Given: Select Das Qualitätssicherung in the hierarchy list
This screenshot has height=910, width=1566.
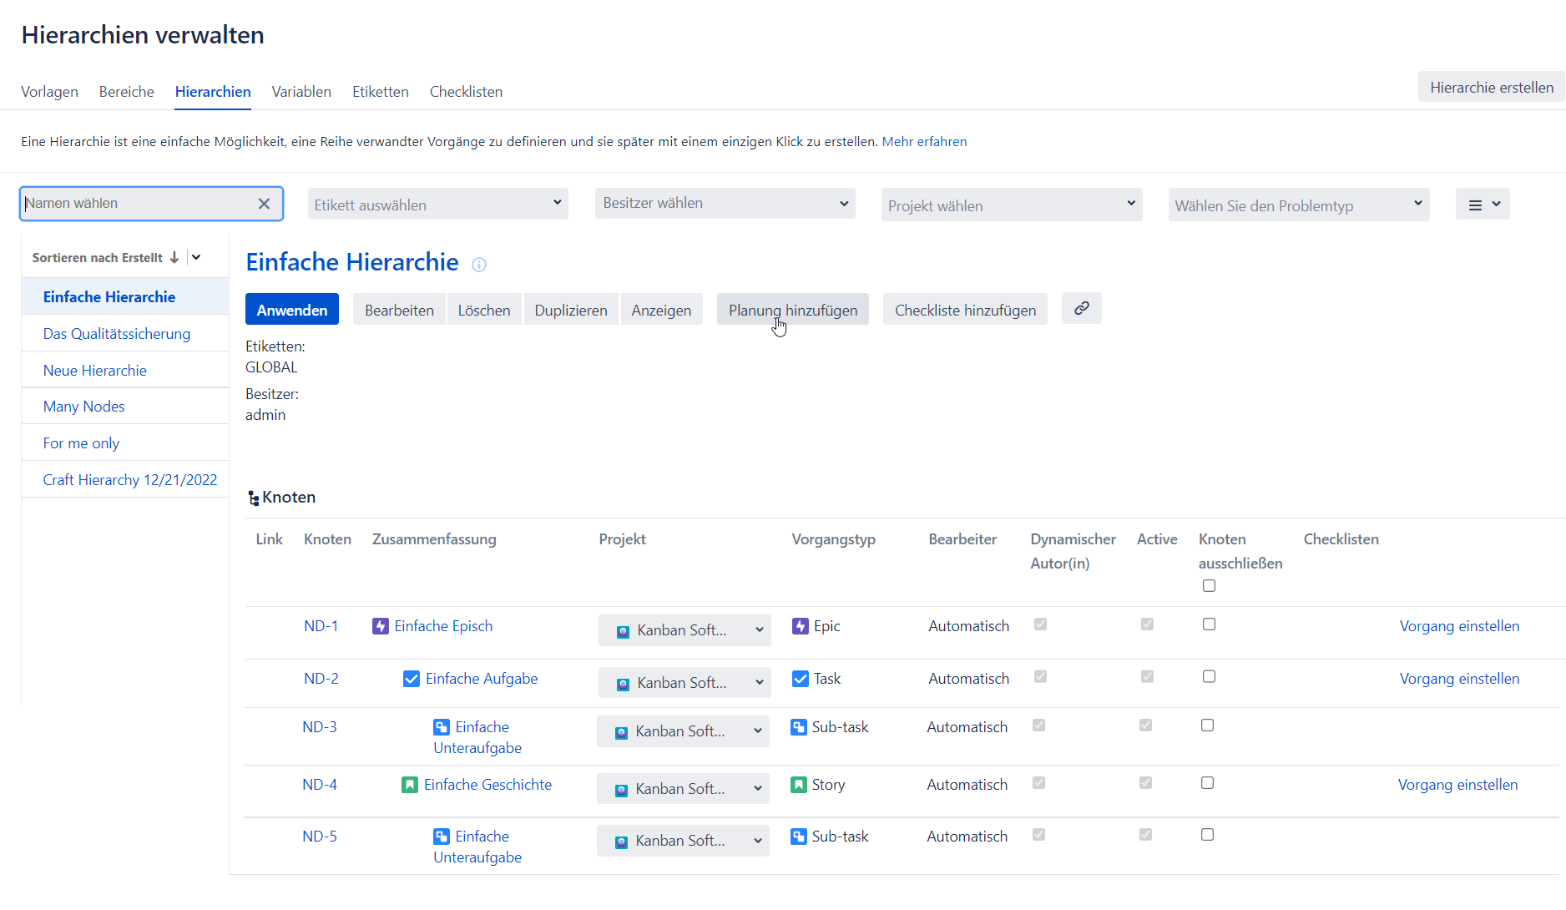Looking at the screenshot, I should click(x=117, y=334).
